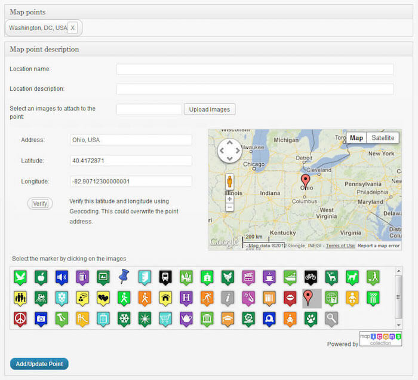Choose the green chicken marker

228,277
